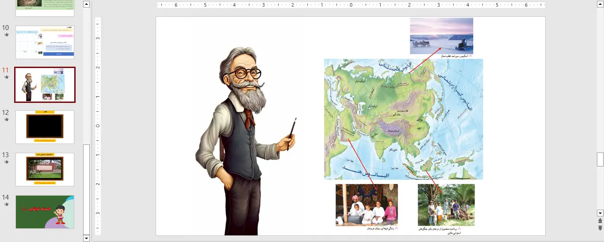Image resolution: width=604 pixels, height=242 pixels.
Task: Click the animation star under slide 11
Action: [x=6, y=77]
